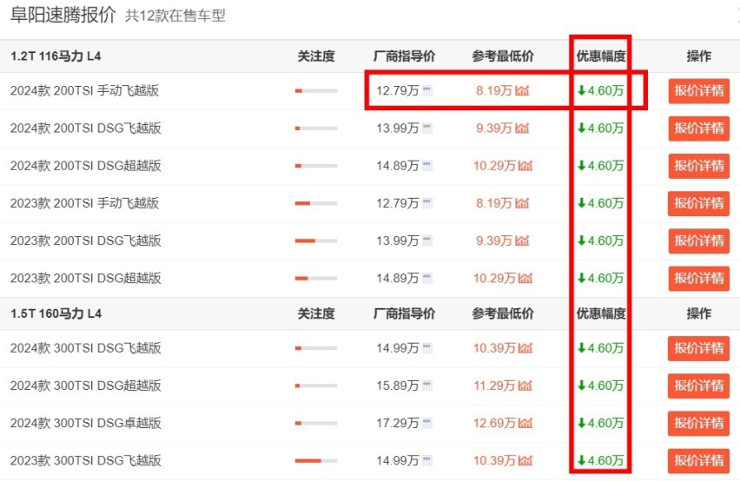
Task: Open model link 2024款 200TSI 手动飞越版
Action: point(84,90)
